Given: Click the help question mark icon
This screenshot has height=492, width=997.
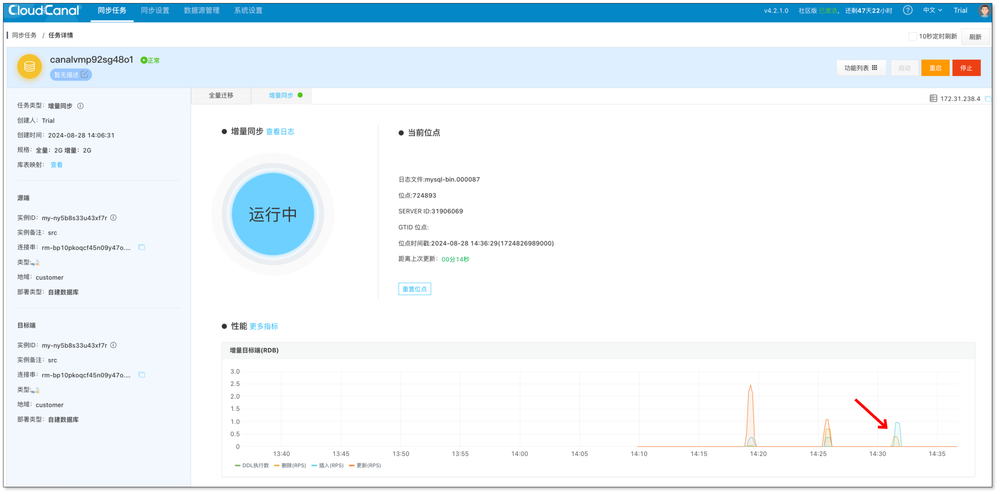Looking at the screenshot, I should [907, 11].
